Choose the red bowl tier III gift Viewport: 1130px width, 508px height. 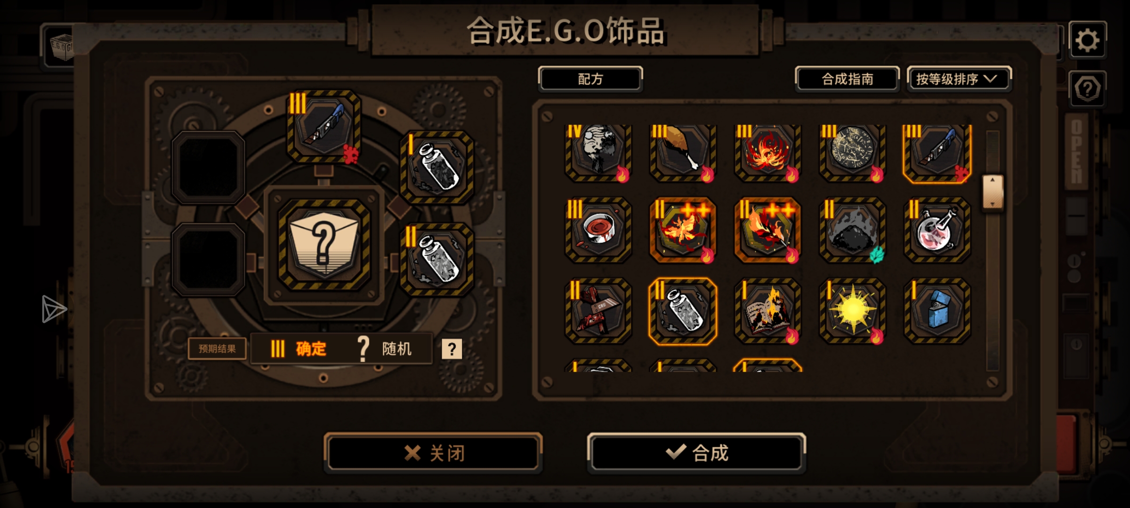(598, 230)
